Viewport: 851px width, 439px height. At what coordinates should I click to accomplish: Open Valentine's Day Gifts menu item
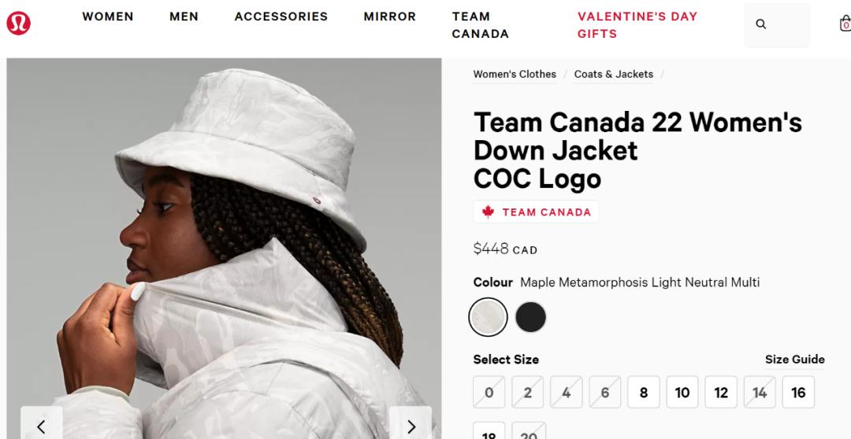coord(637,25)
